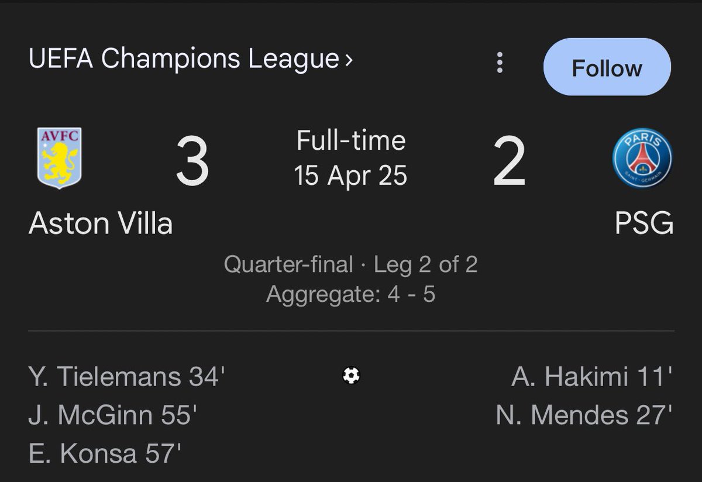Image resolution: width=702 pixels, height=482 pixels.
Task: Expand the chevron beside UEFA Champions League
Action: coord(349,59)
